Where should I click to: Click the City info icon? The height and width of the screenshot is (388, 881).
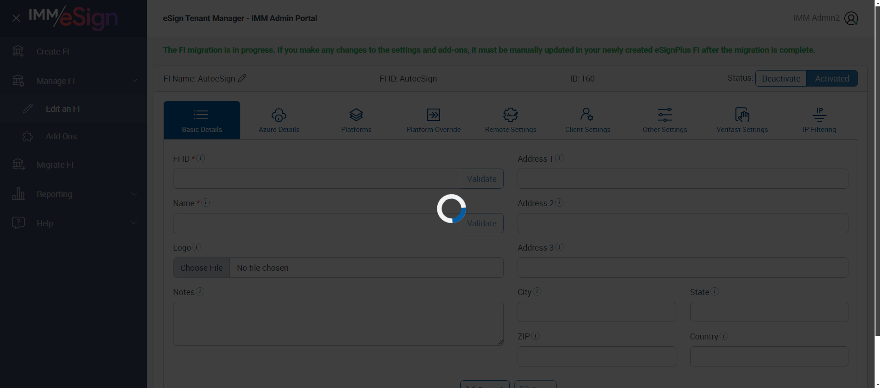pos(537,291)
